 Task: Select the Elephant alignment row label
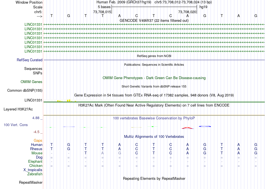(35, 162)
